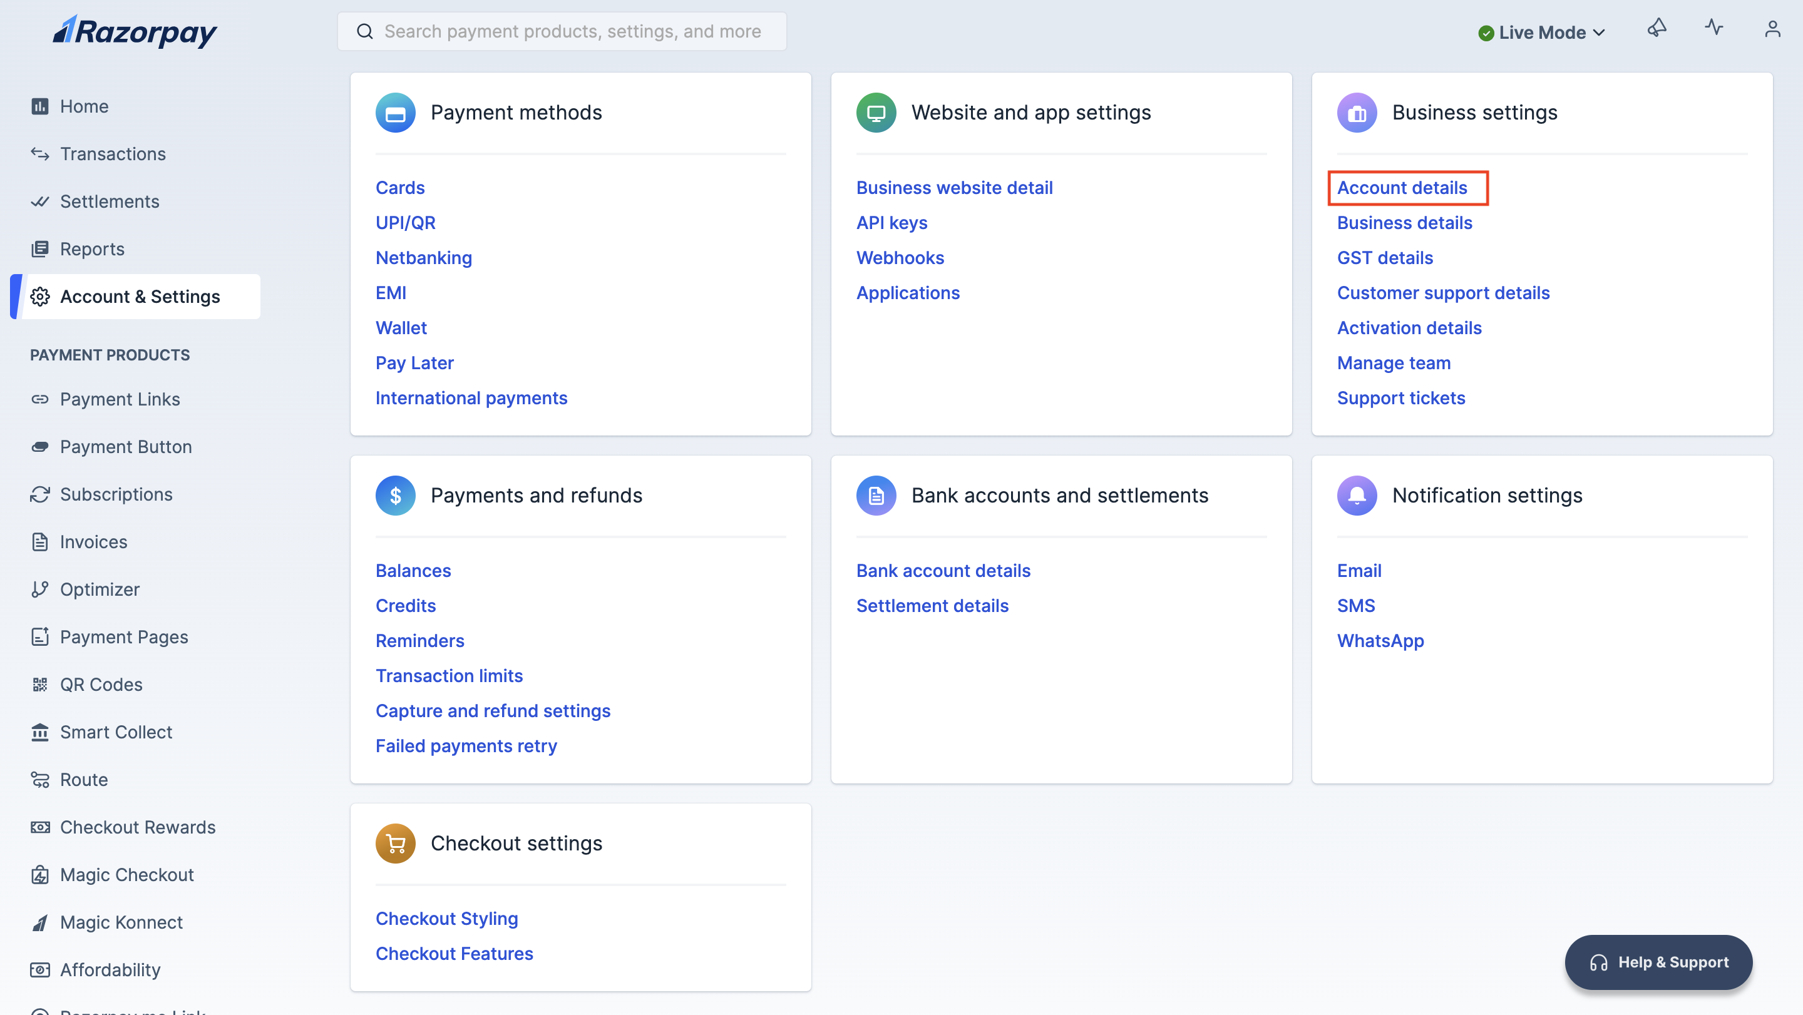Click the Reports sidebar icon
Image resolution: width=1803 pixels, height=1015 pixels.
click(40, 249)
